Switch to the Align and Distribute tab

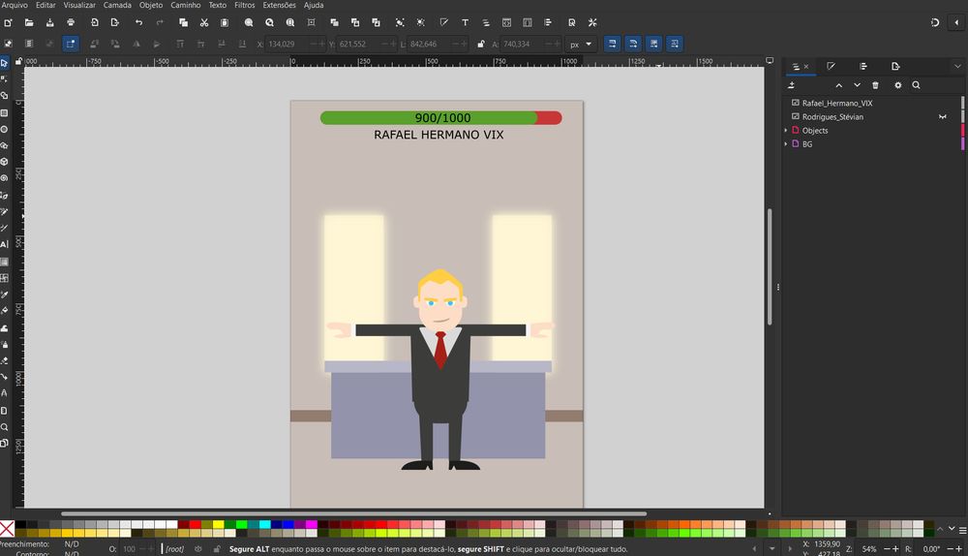863,66
